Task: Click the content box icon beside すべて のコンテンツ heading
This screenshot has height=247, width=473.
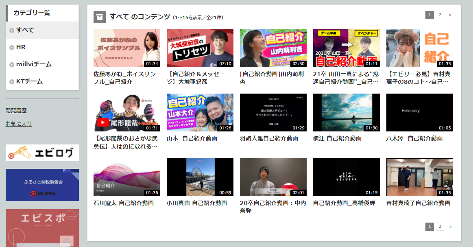Action: point(100,17)
